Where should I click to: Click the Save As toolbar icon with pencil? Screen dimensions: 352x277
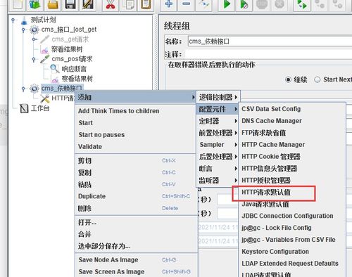click(x=88, y=4)
